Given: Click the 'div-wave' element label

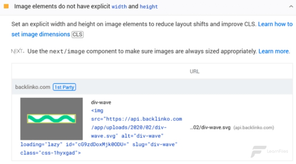Looking at the screenshot, I should click(x=101, y=102).
